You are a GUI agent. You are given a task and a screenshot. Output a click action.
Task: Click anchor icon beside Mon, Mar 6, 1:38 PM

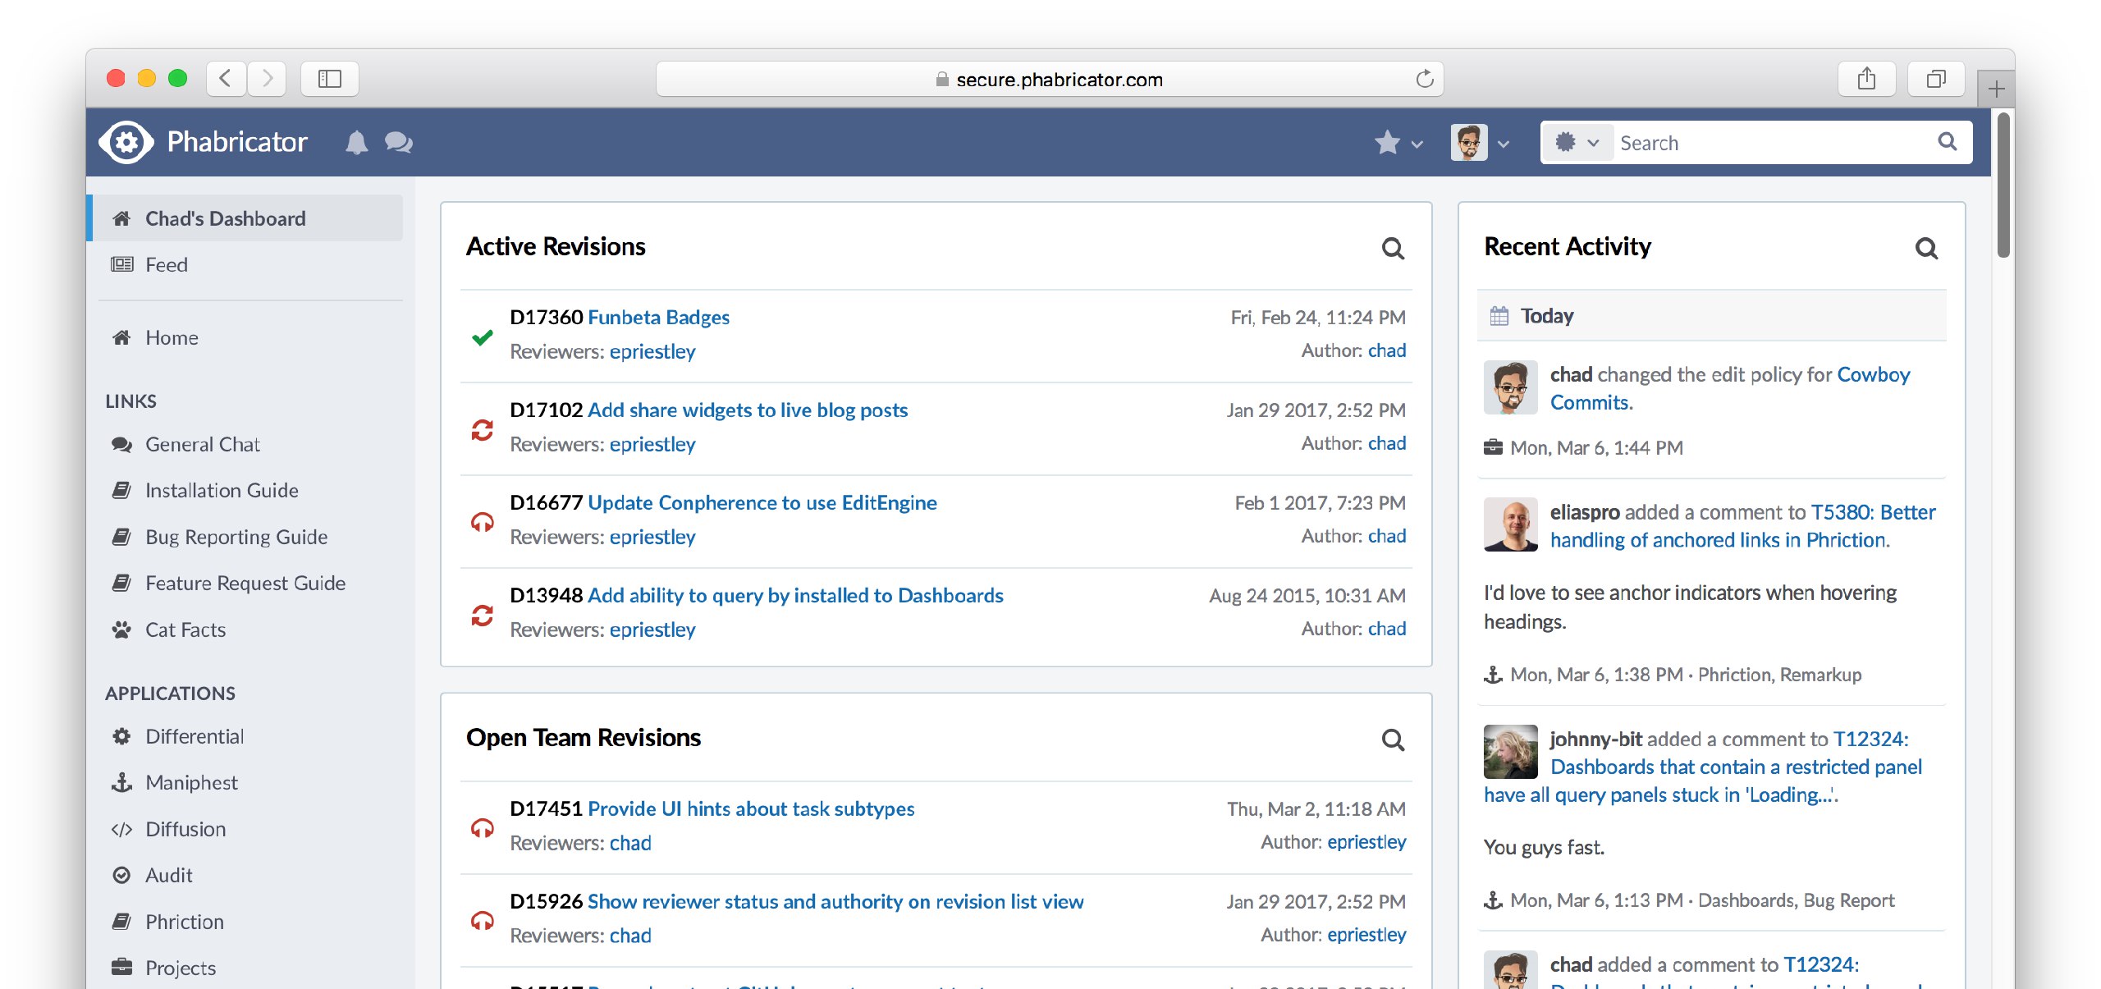[x=1493, y=675]
